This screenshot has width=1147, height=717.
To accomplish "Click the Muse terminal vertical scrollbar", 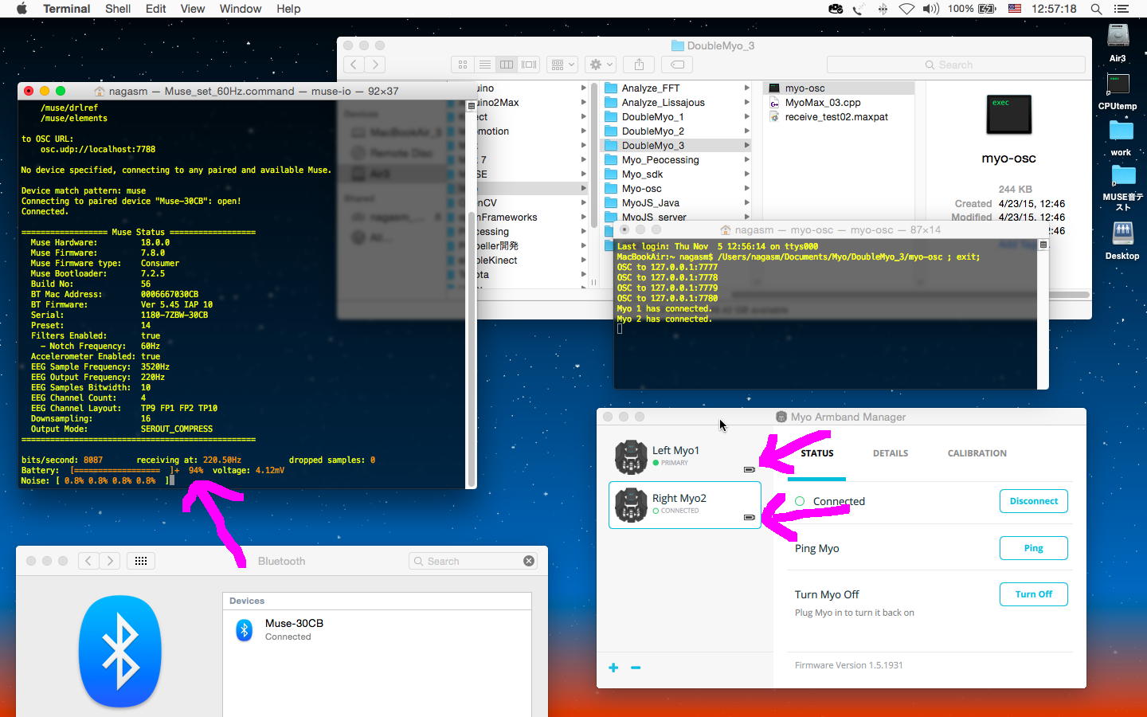I will click(471, 349).
